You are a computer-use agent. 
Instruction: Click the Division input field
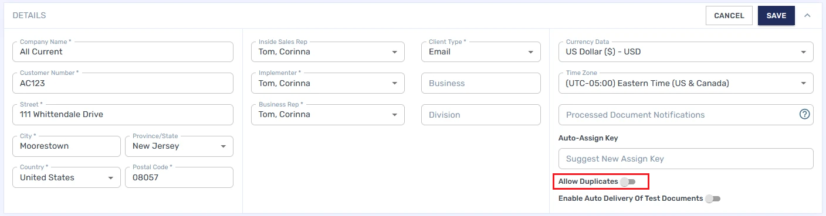coord(481,115)
